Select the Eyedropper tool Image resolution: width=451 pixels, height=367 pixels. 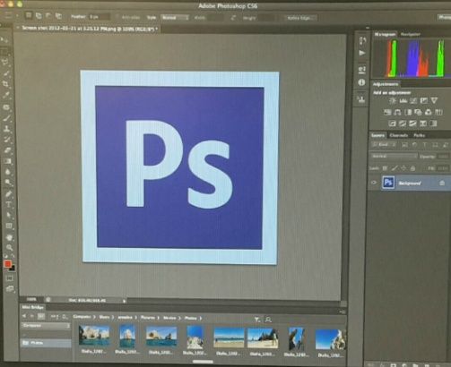[6, 95]
